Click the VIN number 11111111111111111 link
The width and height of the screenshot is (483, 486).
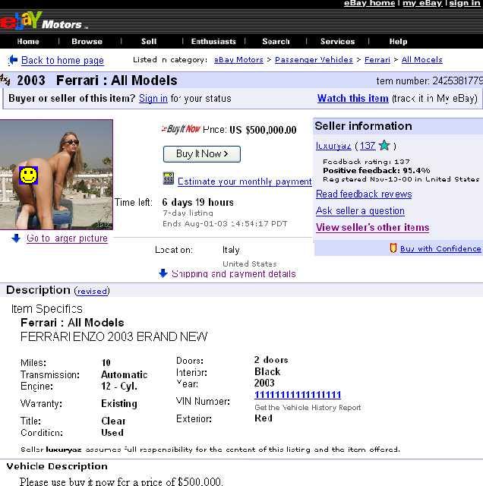tap(298, 395)
